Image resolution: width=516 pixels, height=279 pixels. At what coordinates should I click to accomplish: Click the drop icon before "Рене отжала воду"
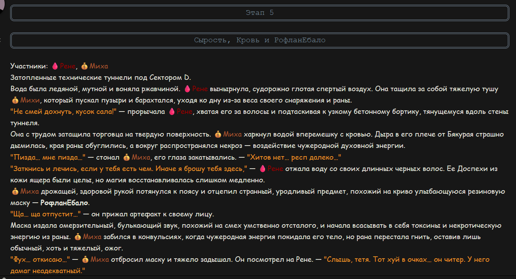tap(263, 169)
